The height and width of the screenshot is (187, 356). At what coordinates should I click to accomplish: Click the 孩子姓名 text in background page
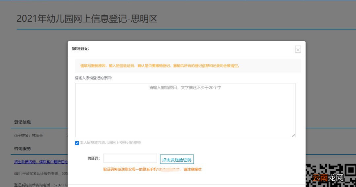[x=28, y=135]
